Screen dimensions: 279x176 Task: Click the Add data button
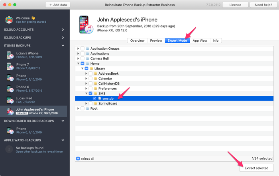[58, 5]
